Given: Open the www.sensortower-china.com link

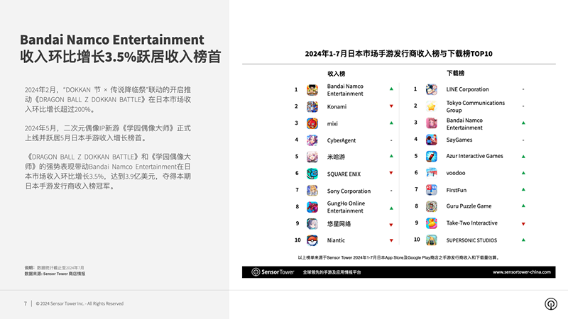Looking at the screenshot, I should [x=522, y=272].
